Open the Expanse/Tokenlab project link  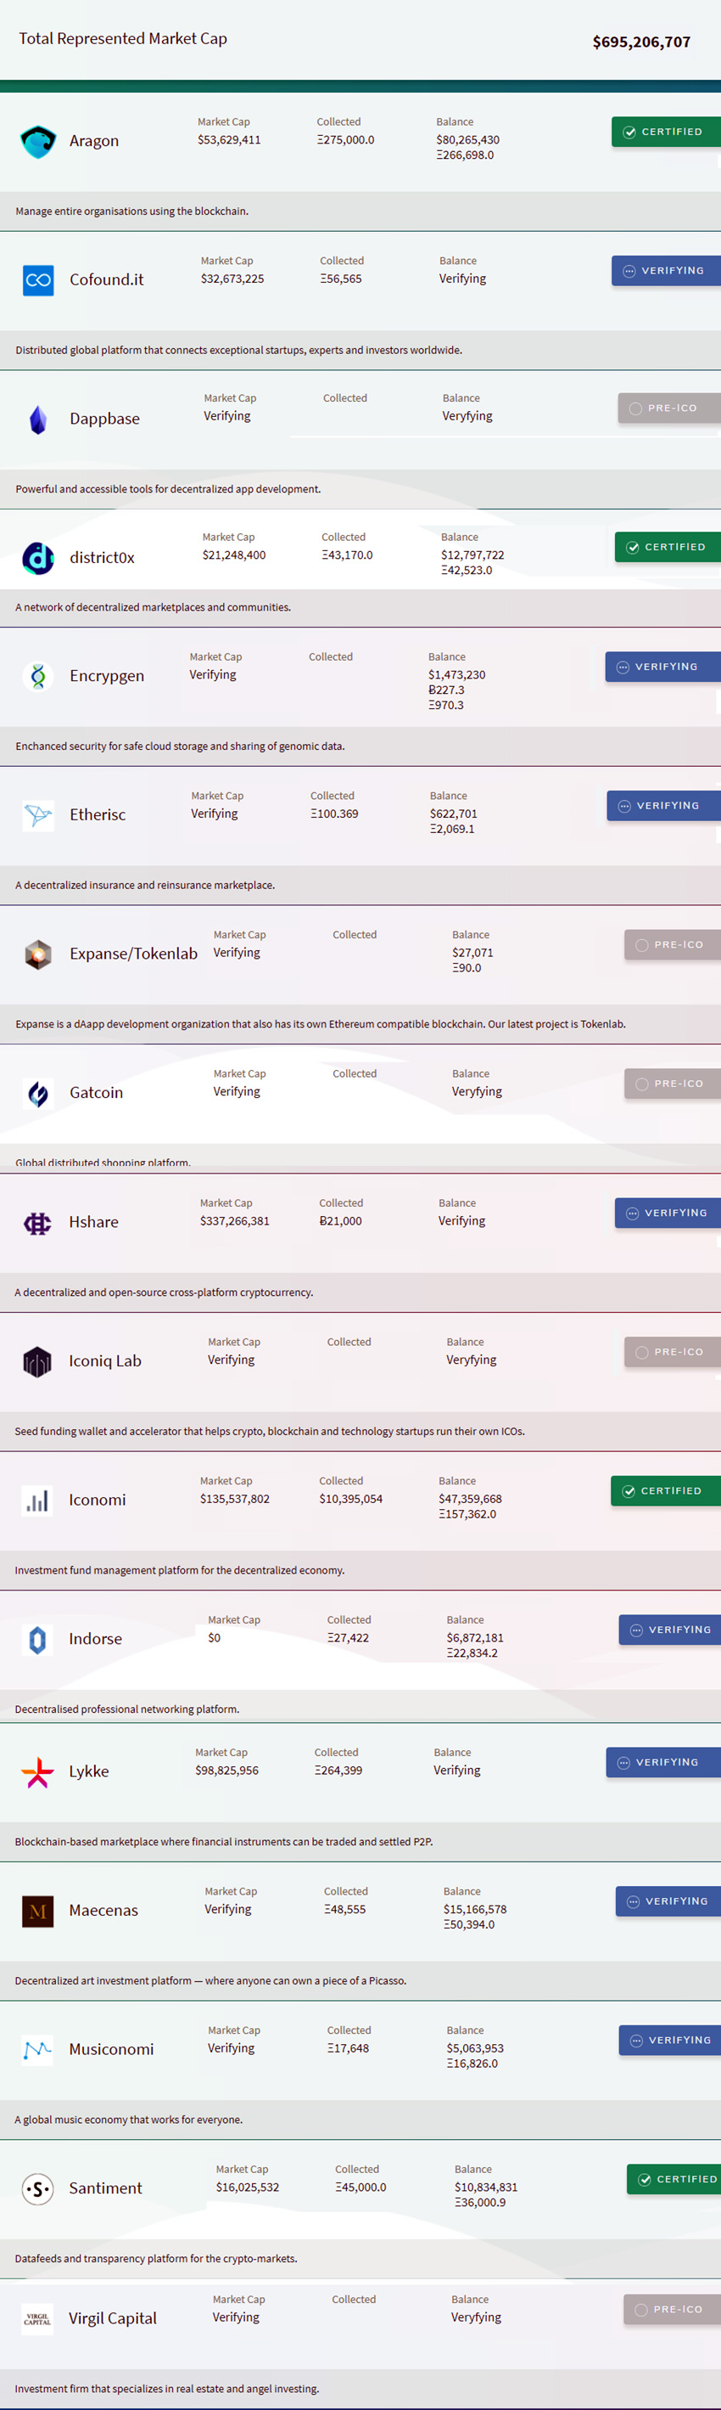(133, 954)
